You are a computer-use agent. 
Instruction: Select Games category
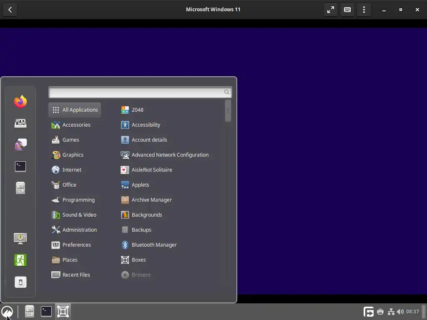tap(75, 140)
